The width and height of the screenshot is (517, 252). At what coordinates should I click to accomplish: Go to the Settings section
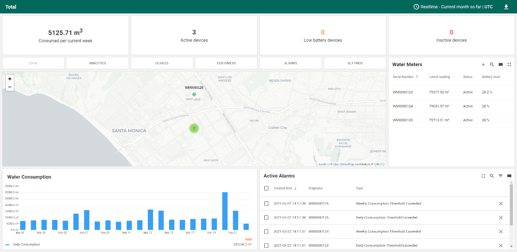click(x=355, y=63)
